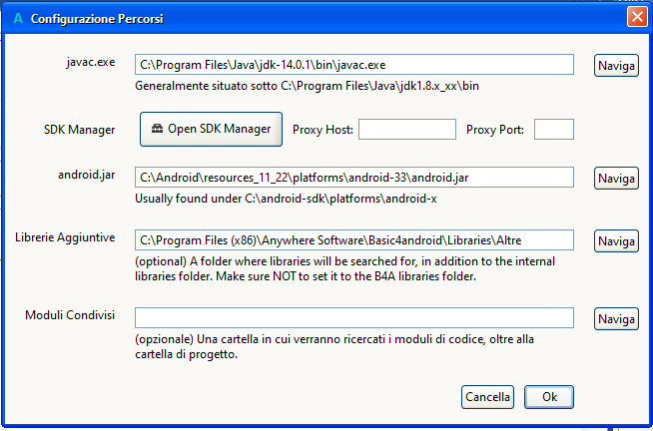This screenshot has height=431, width=653.
Task: Click the Librerie Aggiuntive folder input field
Action: coord(354,240)
